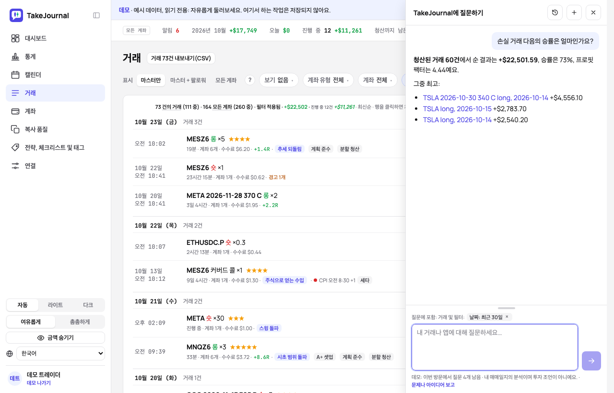Click the 거래 list icon
Image resolution: width=614 pixels, height=393 pixels.
[x=15, y=93]
